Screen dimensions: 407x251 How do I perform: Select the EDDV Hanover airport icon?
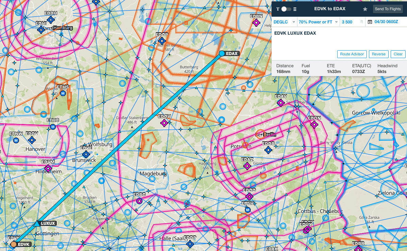(x=32, y=140)
